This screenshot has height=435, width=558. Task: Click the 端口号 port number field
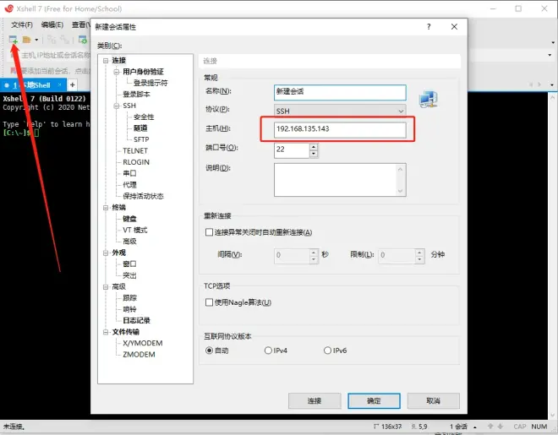292,150
